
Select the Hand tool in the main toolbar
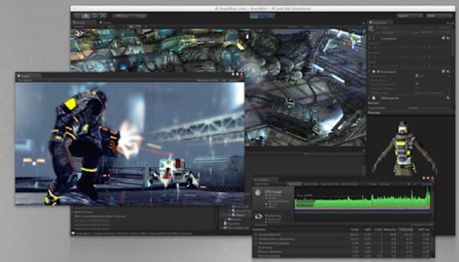pyautogui.click(x=77, y=14)
